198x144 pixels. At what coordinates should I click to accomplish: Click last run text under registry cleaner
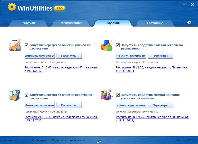(46, 112)
